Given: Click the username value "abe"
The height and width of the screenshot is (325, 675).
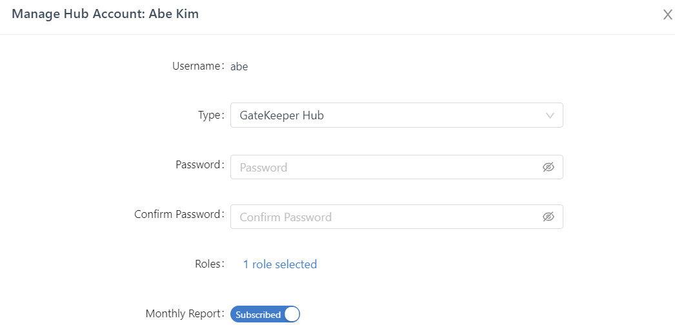Looking at the screenshot, I should pyautogui.click(x=239, y=66).
